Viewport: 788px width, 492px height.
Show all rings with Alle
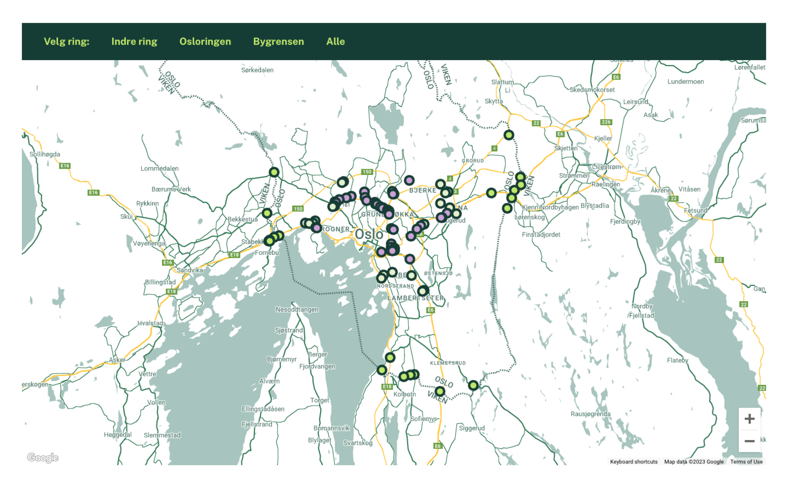pyautogui.click(x=335, y=41)
